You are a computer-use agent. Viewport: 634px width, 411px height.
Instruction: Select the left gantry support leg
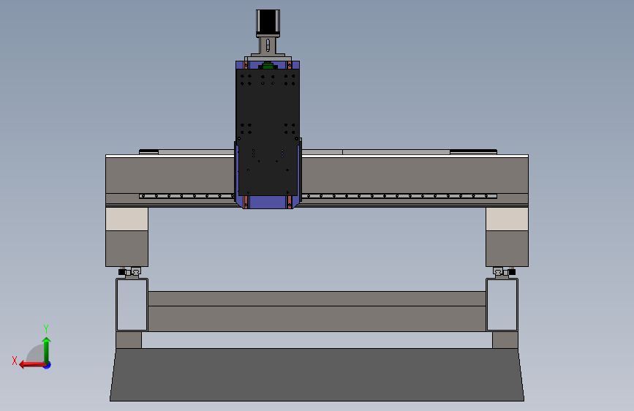coord(127,237)
